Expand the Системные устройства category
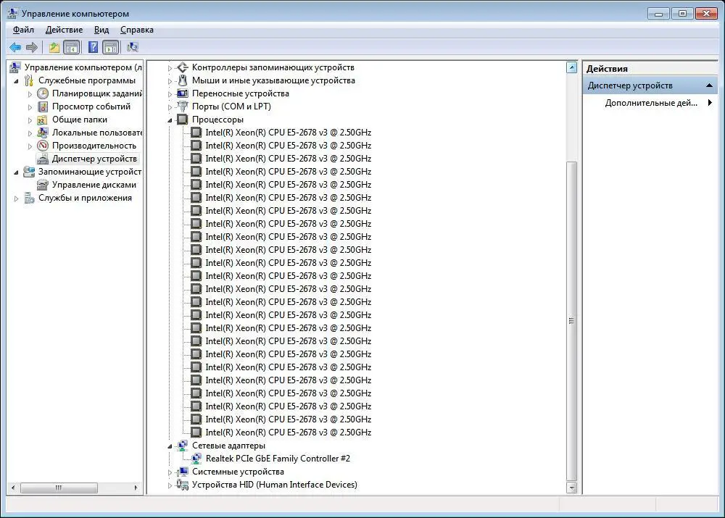 tap(170, 472)
